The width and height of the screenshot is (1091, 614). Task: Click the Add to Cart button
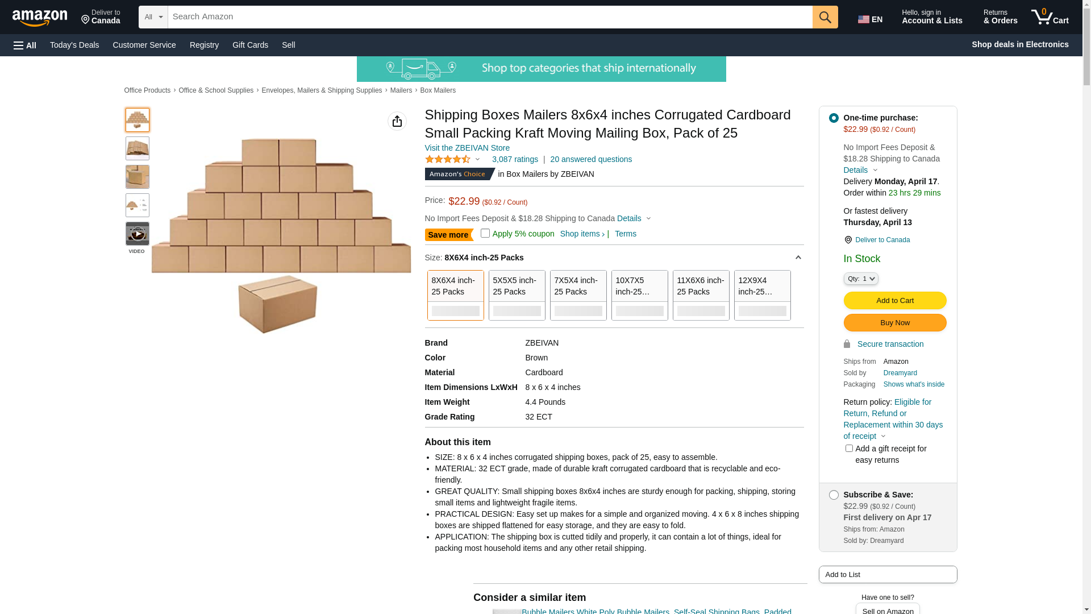895,301
